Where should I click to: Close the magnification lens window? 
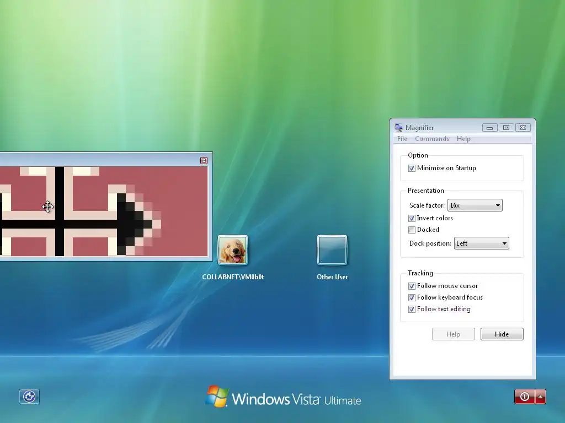(204, 160)
